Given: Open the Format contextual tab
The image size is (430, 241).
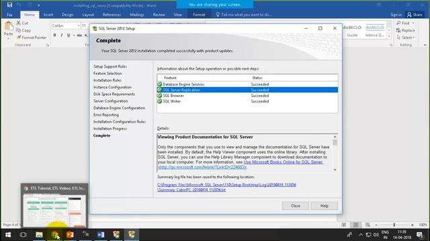Looking at the screenshot, I should click(x=199, y=15).
